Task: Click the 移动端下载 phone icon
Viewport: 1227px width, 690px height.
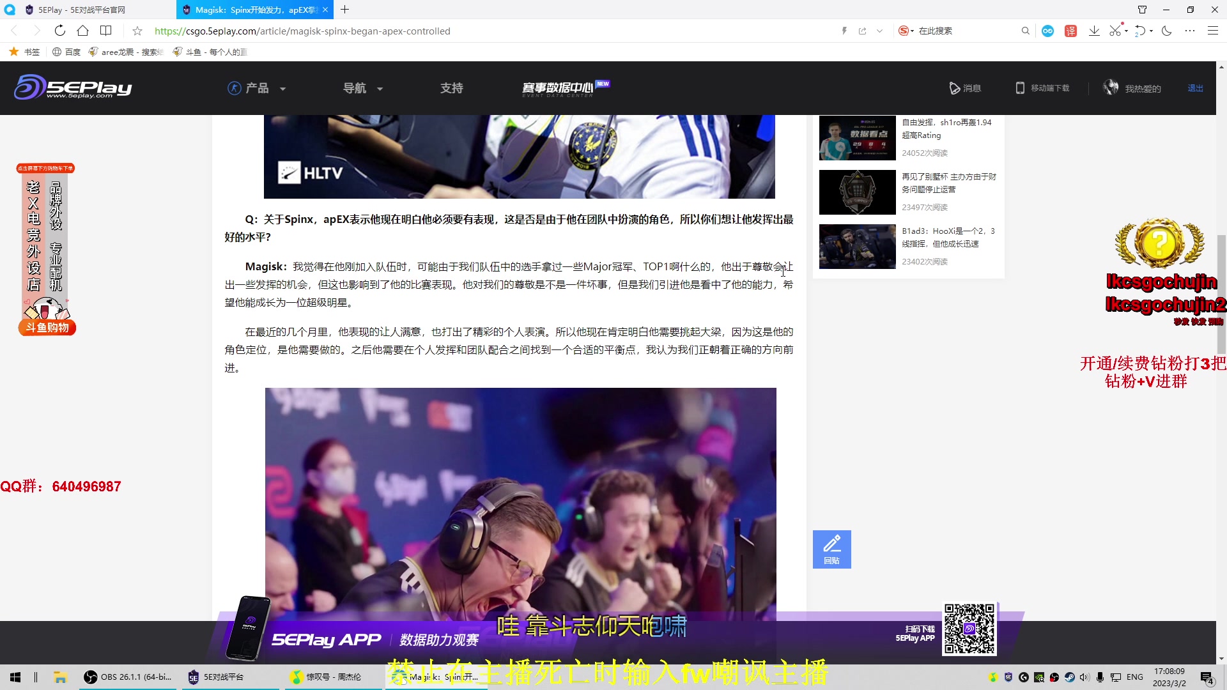Action: click(x=1020, y=88)
